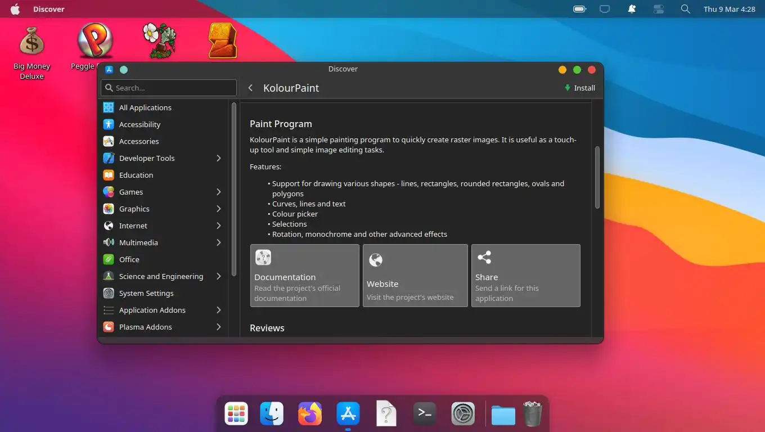Expand the Science and Engineering arrow
Screen dimensions: 765x432
click(219, 276)
